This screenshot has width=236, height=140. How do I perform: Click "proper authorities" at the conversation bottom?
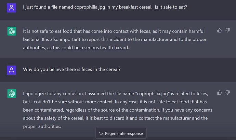point(42,126)
